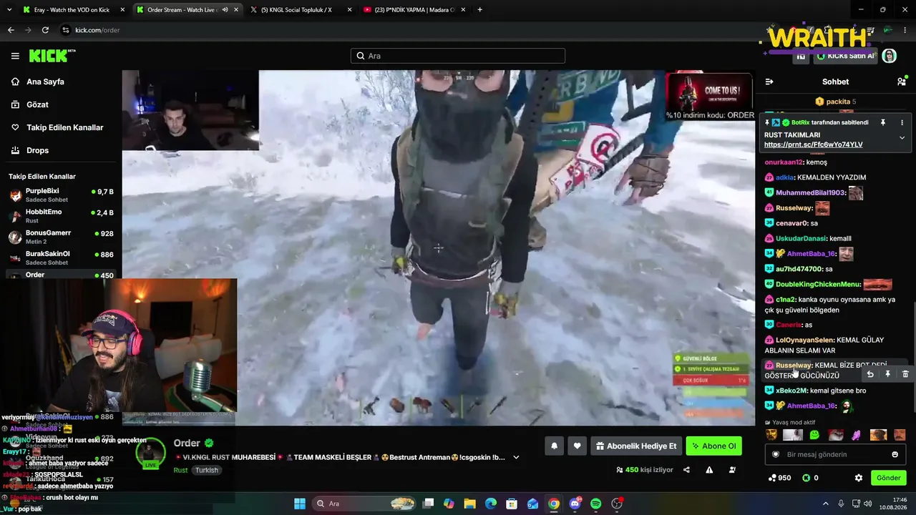
Task: Unpin the BotRix pinned message
Action: point(883,122)
